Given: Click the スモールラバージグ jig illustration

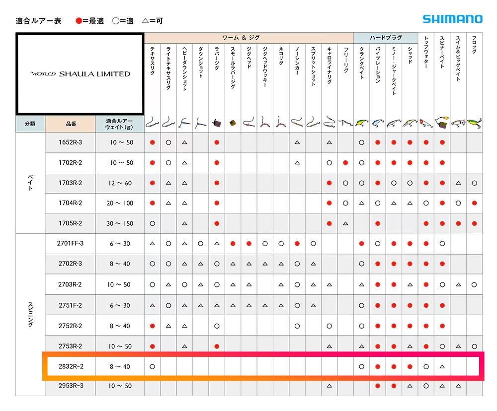Looking at the screenshot, I should (x=233, y=123).
